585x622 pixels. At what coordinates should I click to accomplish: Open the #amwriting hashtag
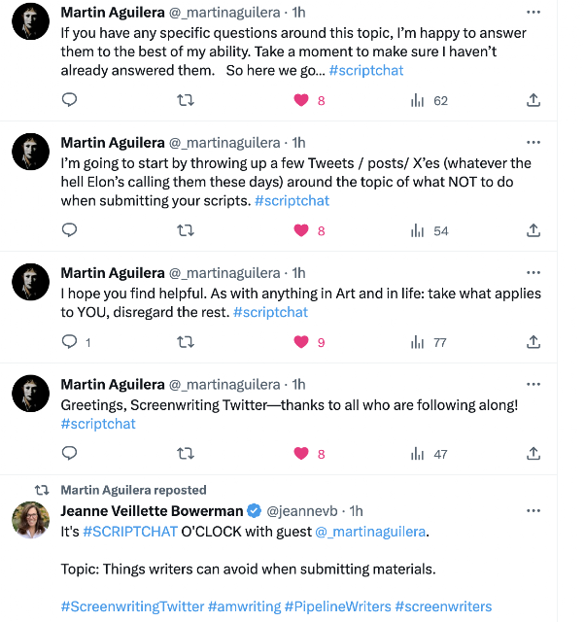pyautogui.click(x=244, y=606)
